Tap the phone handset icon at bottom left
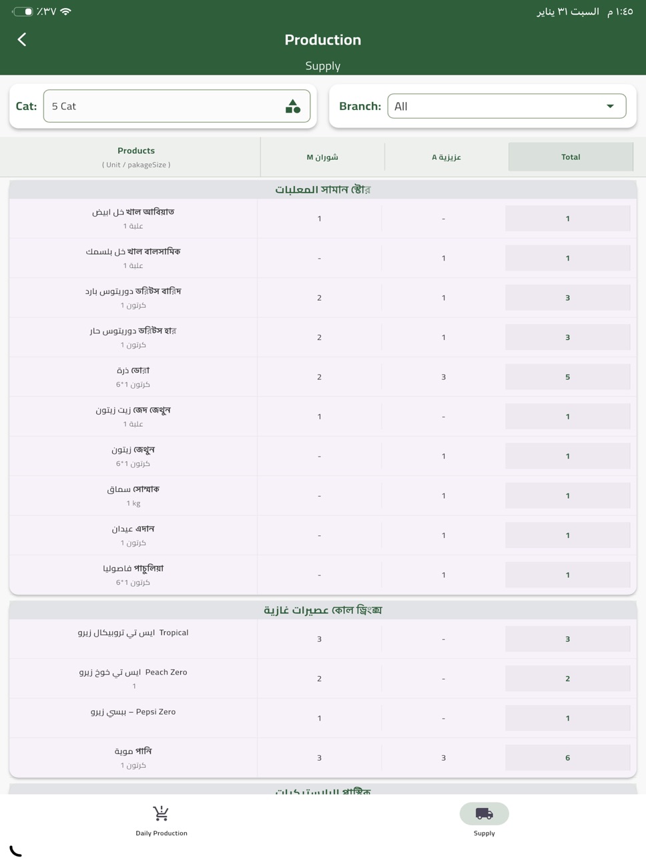This screenshot has height=860, width=646. coord(15,850)
